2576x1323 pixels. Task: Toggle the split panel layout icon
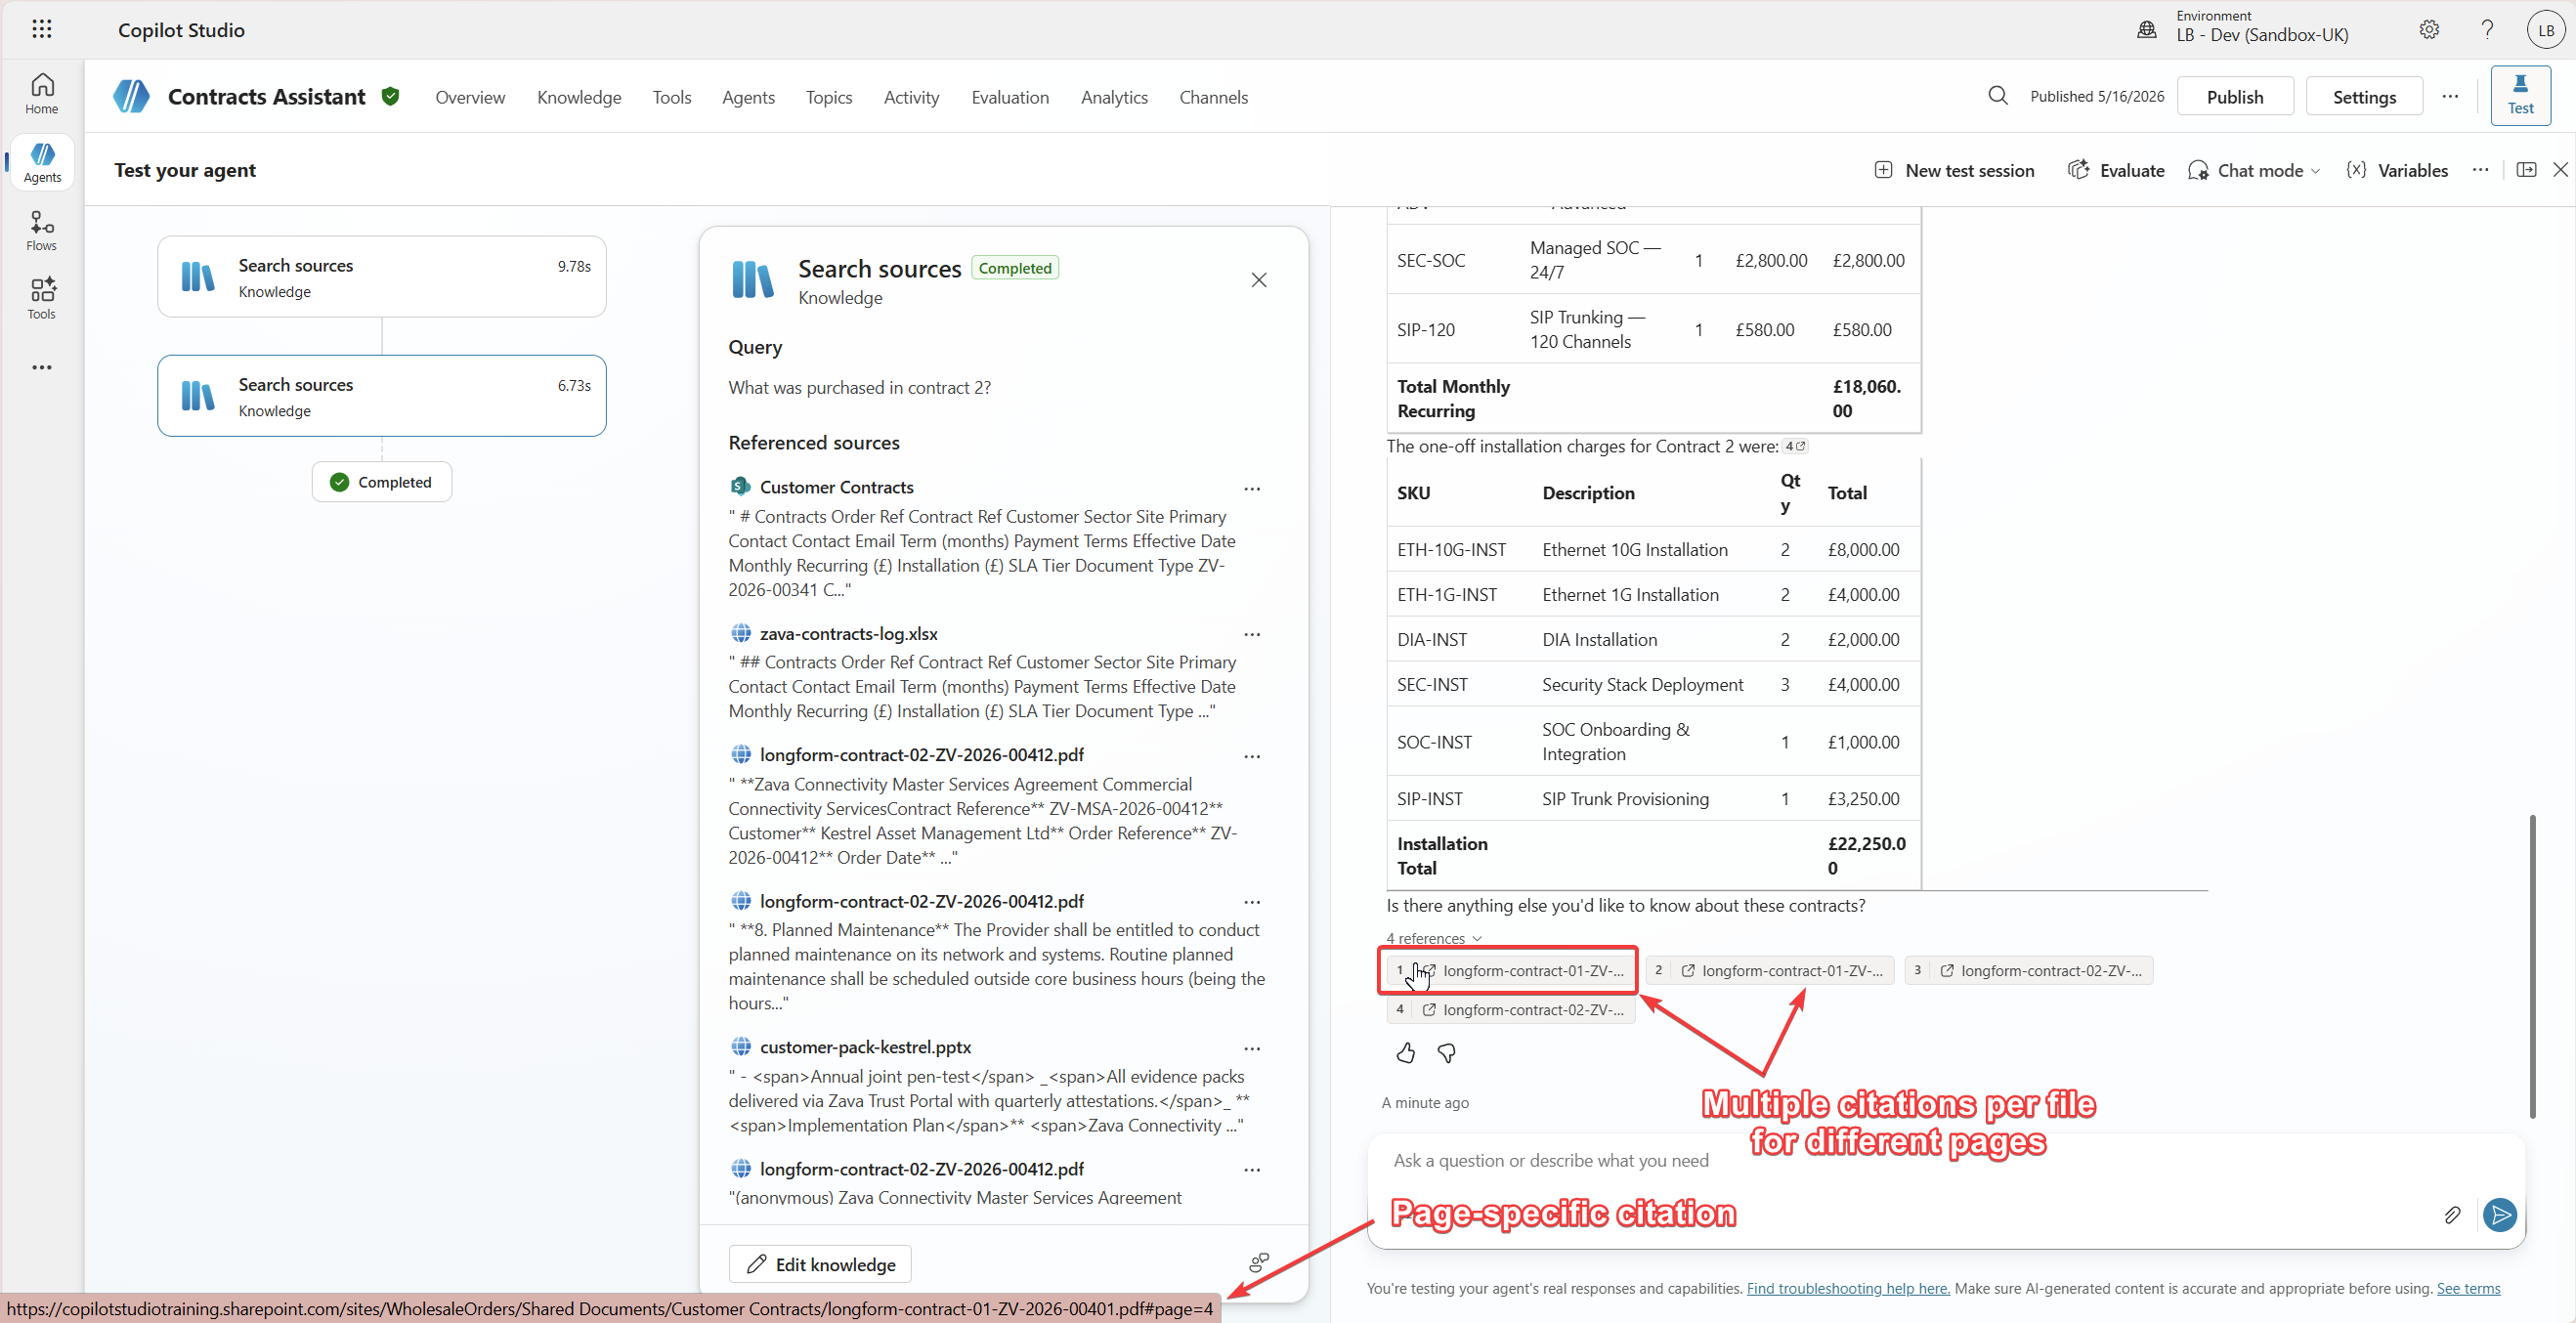coord(2526,170)
